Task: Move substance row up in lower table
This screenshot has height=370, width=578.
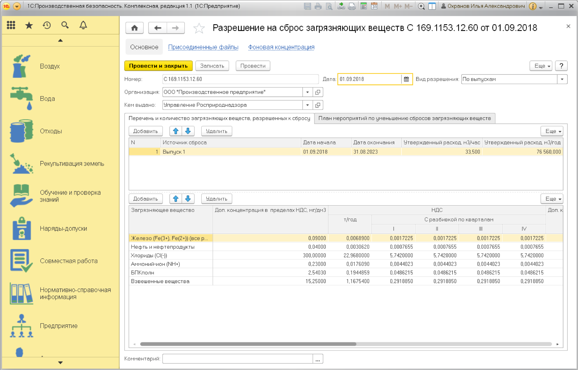Action: tap(176, 199)
